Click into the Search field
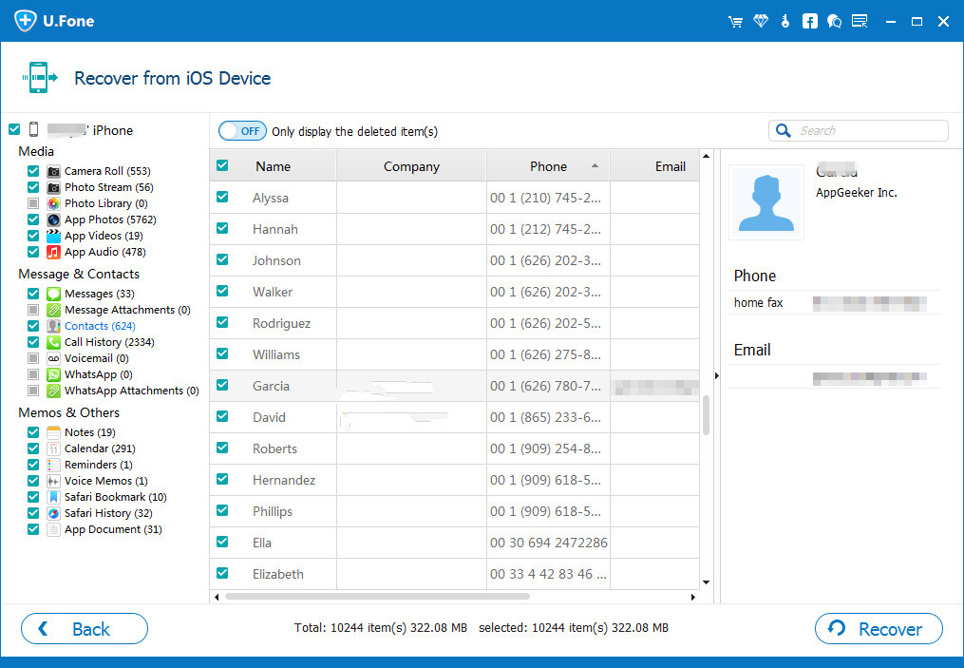The width and height of the screenshot is (964, 668). pyautogui.click(x=859, y=130)
